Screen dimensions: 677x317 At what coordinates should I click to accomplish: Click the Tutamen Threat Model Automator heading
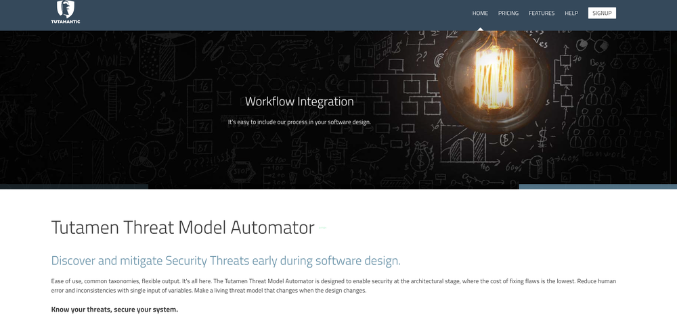tap(183, 228)
